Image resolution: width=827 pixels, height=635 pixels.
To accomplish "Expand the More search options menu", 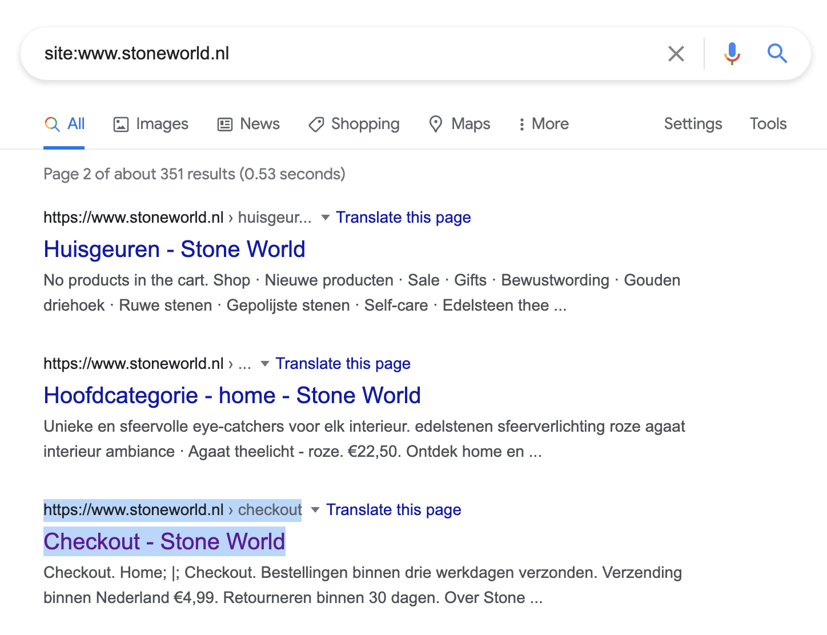I will 544,124.
